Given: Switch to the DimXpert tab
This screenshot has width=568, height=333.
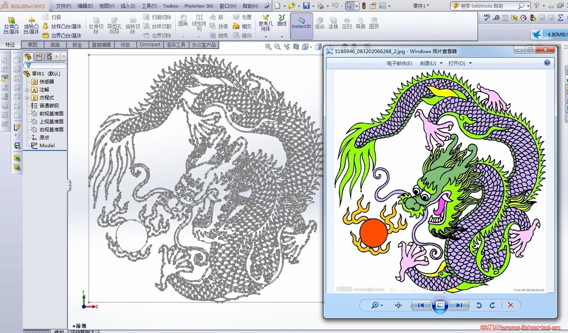Looking at the screenshot, I should (x=150, y=45).
